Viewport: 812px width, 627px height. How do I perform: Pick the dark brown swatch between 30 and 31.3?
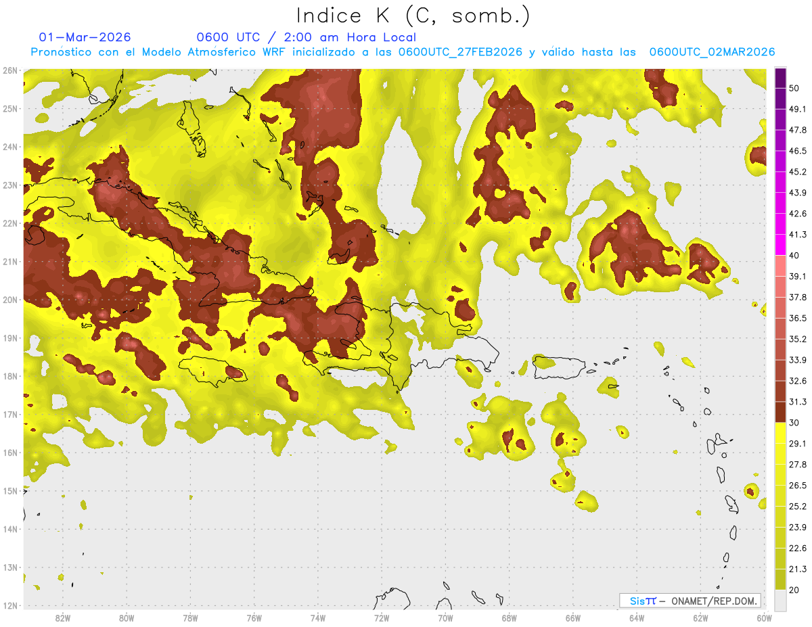[780, 412]
